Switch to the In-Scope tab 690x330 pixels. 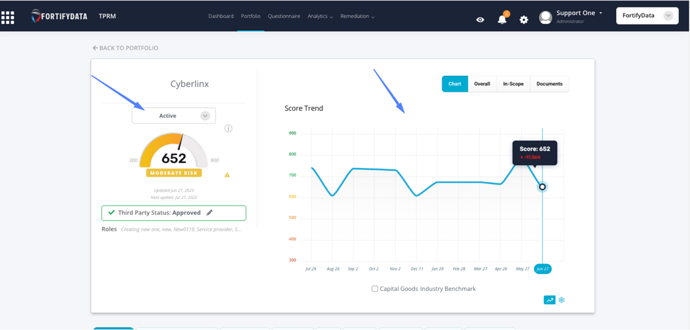point(514,84)
